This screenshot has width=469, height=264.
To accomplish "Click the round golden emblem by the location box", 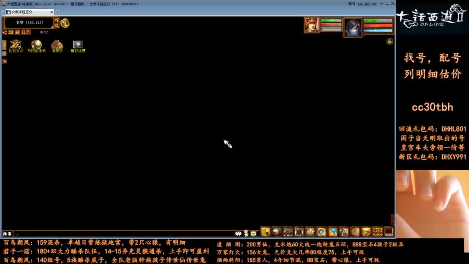I will point(65,23).
